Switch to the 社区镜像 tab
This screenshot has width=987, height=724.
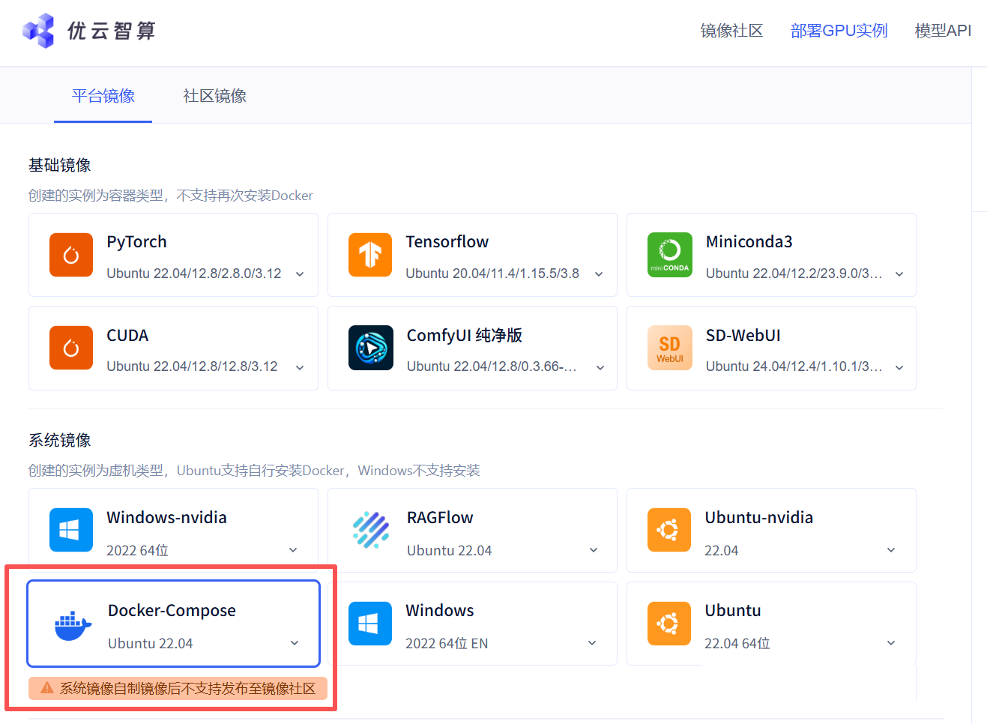pos(214,96)
